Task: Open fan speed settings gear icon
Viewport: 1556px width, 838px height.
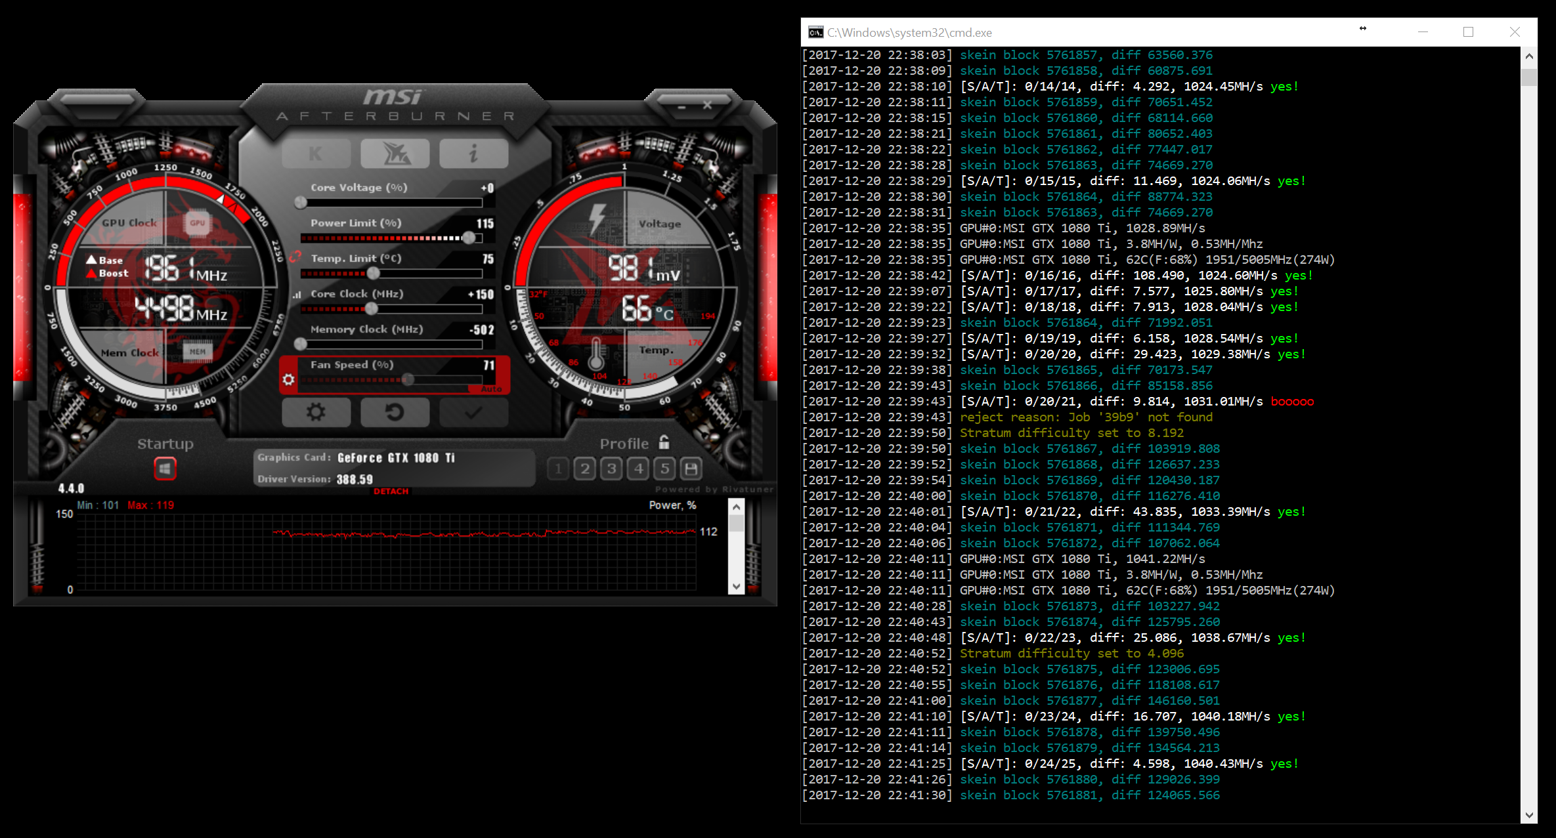Action: [x=288, y=379]
